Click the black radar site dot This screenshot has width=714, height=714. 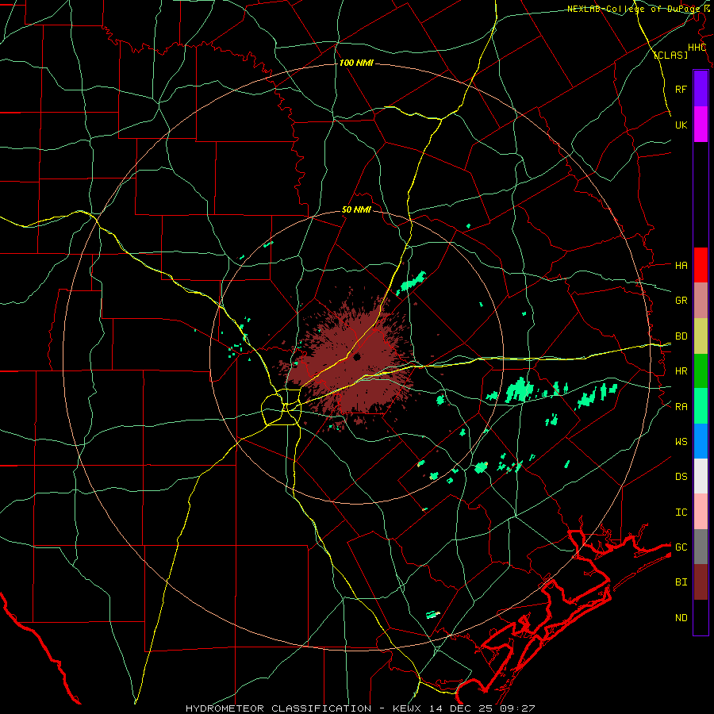357,357
